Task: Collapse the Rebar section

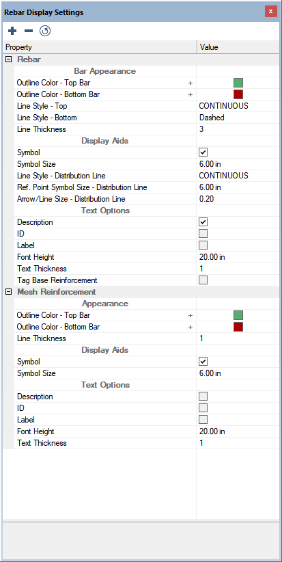Action: (9, 59)
